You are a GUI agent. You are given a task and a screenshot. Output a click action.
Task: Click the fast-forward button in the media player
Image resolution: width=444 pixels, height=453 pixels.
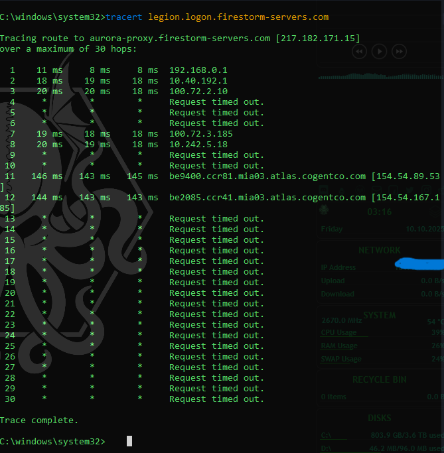pos(399,51)
